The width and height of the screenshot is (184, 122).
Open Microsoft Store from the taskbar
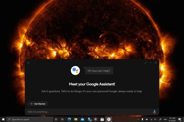coord(102,119)
